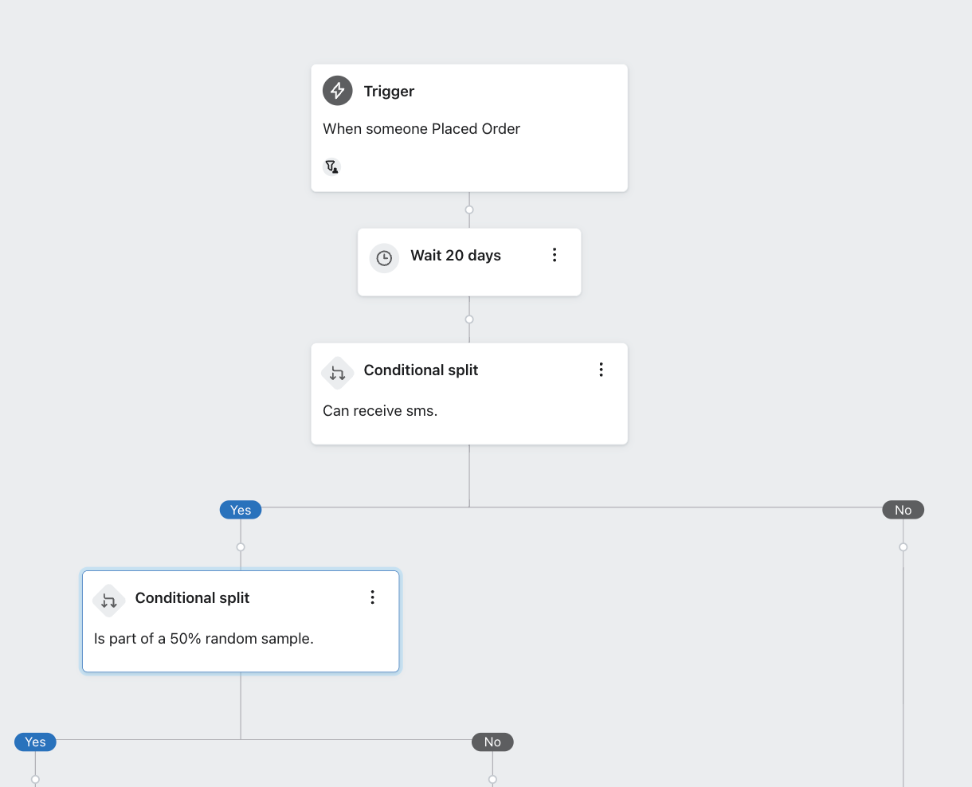
Task: Click the connector node under the upper Yes branch
Action: (241, 547)
